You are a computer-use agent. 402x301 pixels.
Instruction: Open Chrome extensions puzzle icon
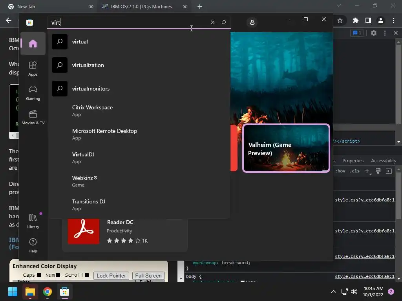coord(355,20)
